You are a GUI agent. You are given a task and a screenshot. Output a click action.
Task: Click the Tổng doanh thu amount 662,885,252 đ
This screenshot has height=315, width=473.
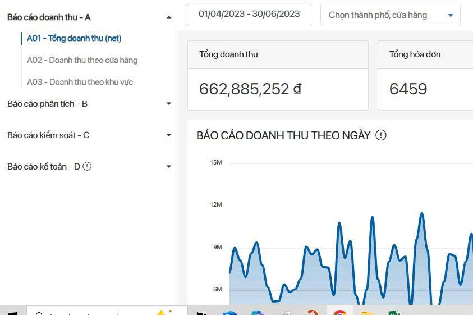pos(250,89)
